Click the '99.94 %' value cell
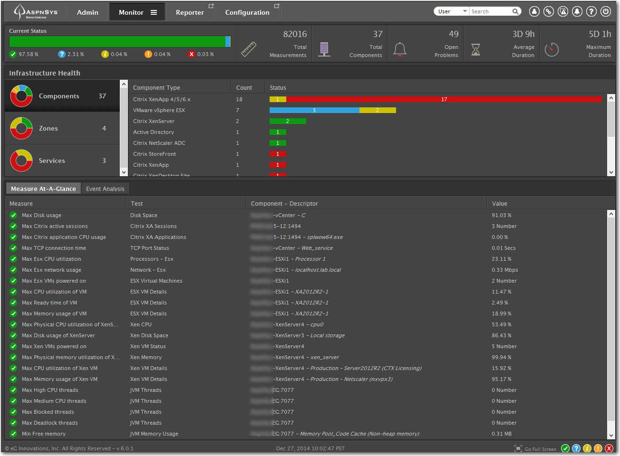The height and width of the screenshot is (456, 620). tap(502, 357)
